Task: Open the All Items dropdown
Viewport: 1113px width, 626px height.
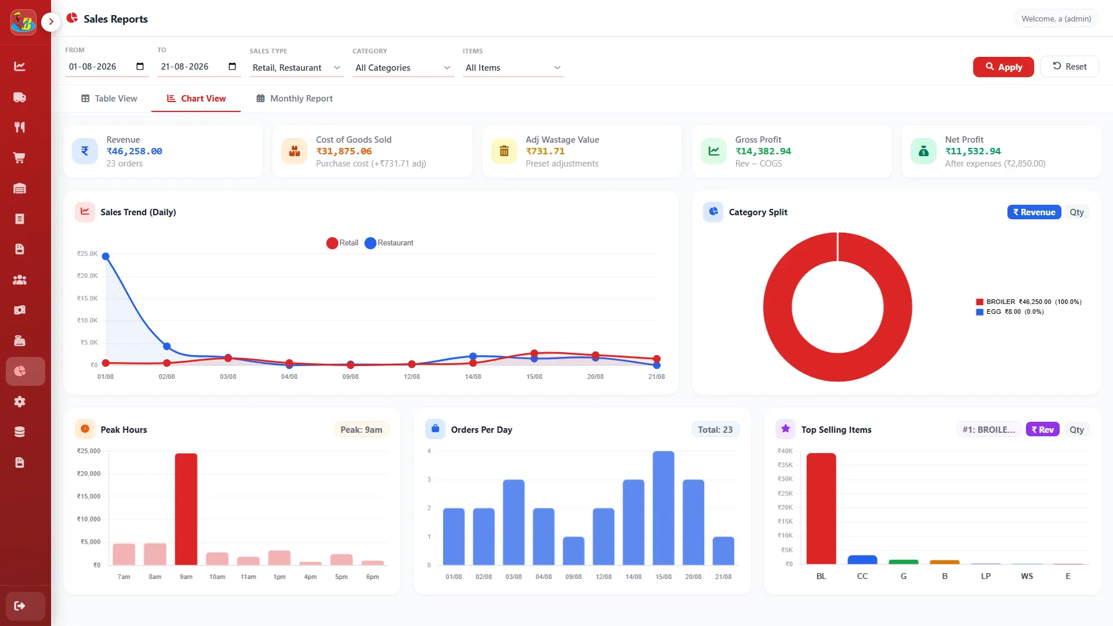Action: (x=513, y=67)
